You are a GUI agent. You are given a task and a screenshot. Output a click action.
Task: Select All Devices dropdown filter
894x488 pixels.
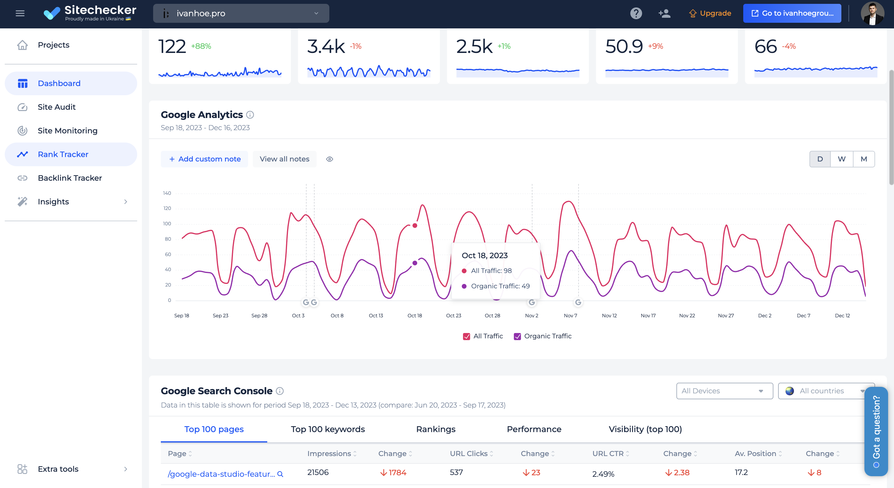pyautogui.click(x=720, y=391)
